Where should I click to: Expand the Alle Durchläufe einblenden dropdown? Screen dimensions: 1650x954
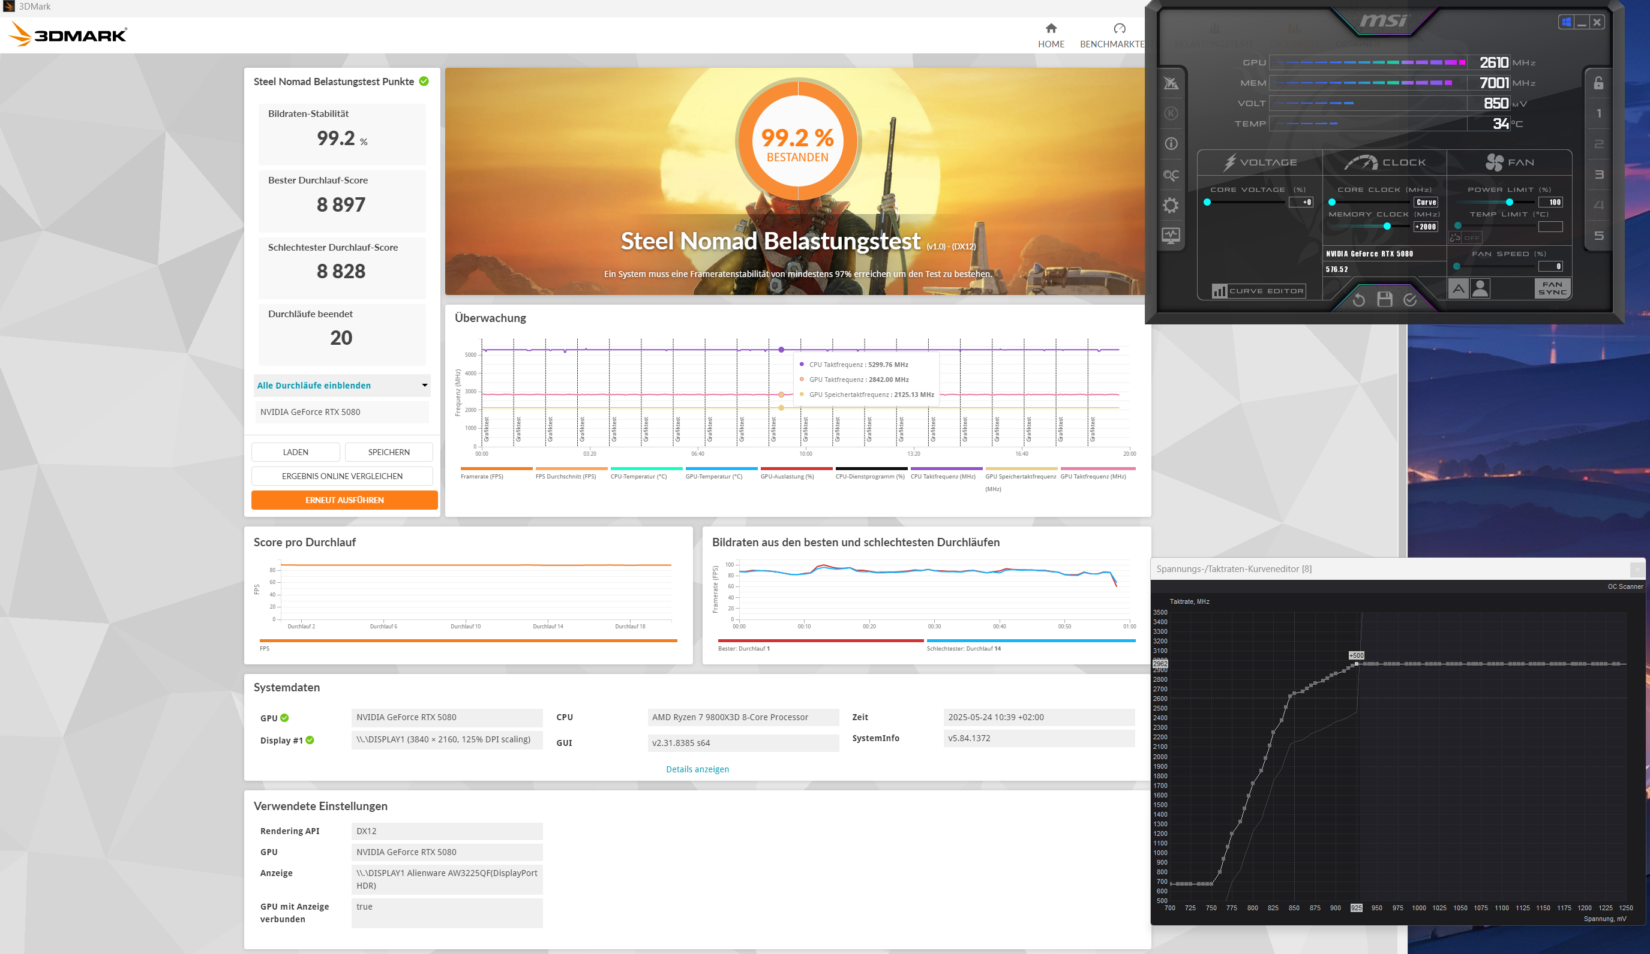tap(342, 386)
